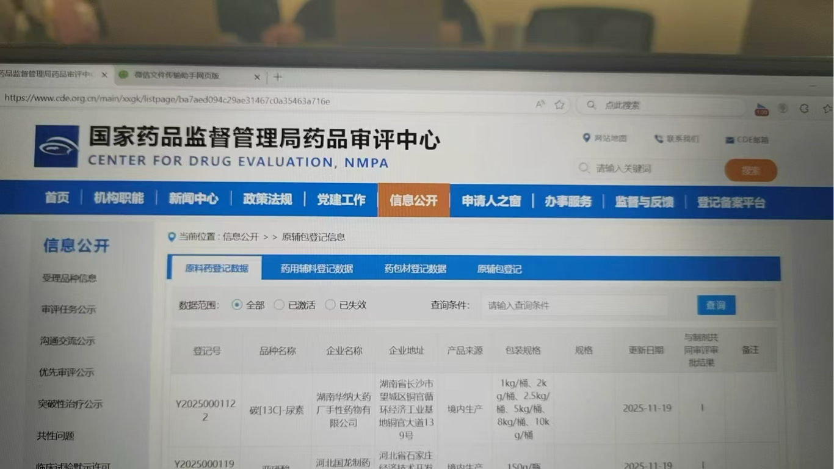The width and height of the screenshot is (834, 469).
Task: Click the 请输入关键词 site search field
Action: pos(650,169)
